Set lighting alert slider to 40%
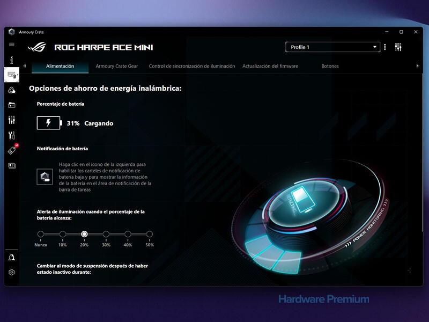Screen dimensions: 429x322 click(x=128, y=234)
